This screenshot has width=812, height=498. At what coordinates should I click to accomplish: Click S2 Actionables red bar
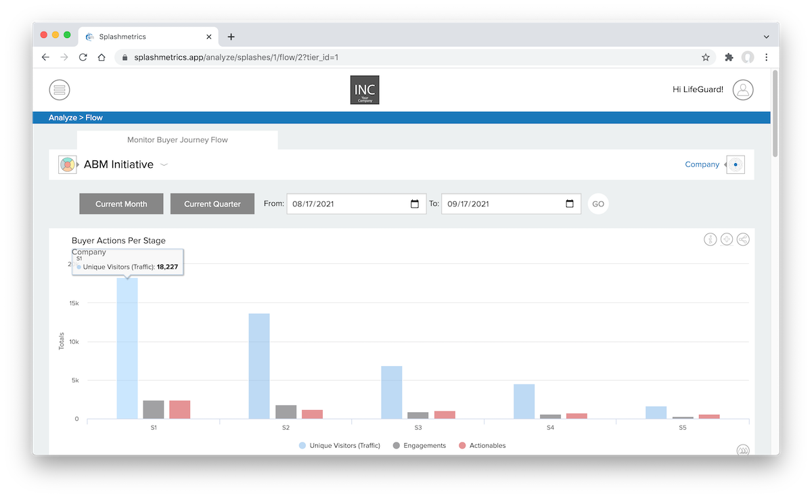click(x=312, y=414)
